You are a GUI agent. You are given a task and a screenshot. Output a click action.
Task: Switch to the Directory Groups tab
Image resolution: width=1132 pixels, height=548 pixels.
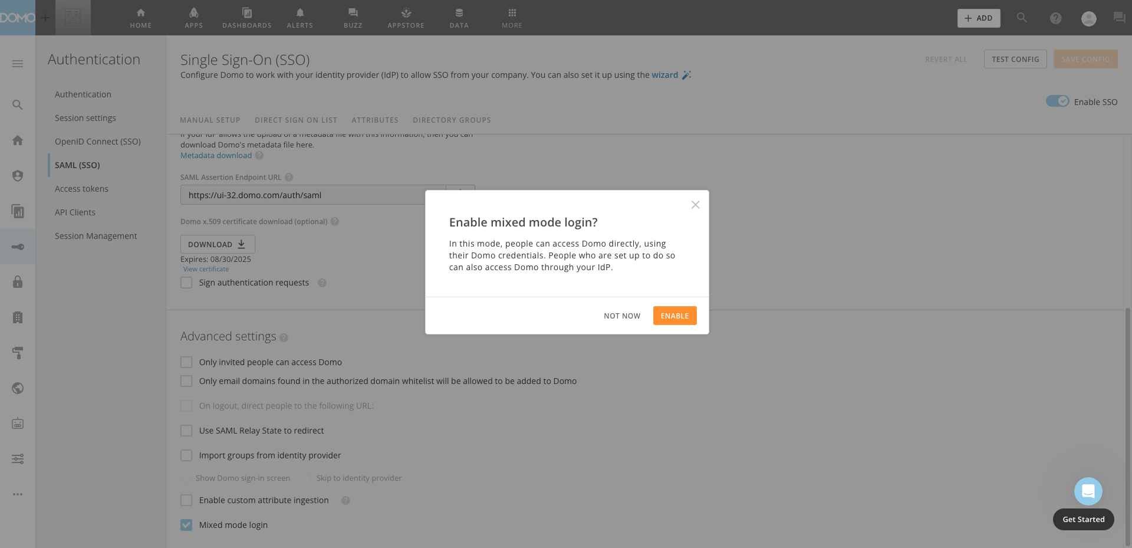452,120
